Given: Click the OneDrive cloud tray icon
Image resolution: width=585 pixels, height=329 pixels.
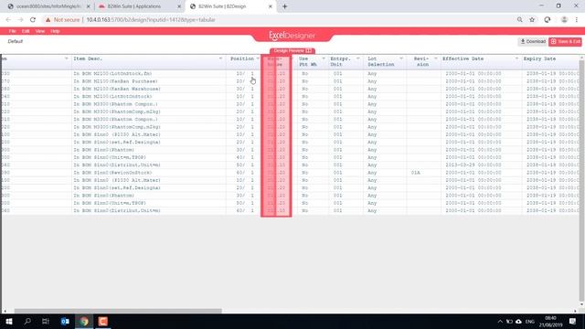Looking at the screenshot, I should pyautogui.click(x=518, y=322).
